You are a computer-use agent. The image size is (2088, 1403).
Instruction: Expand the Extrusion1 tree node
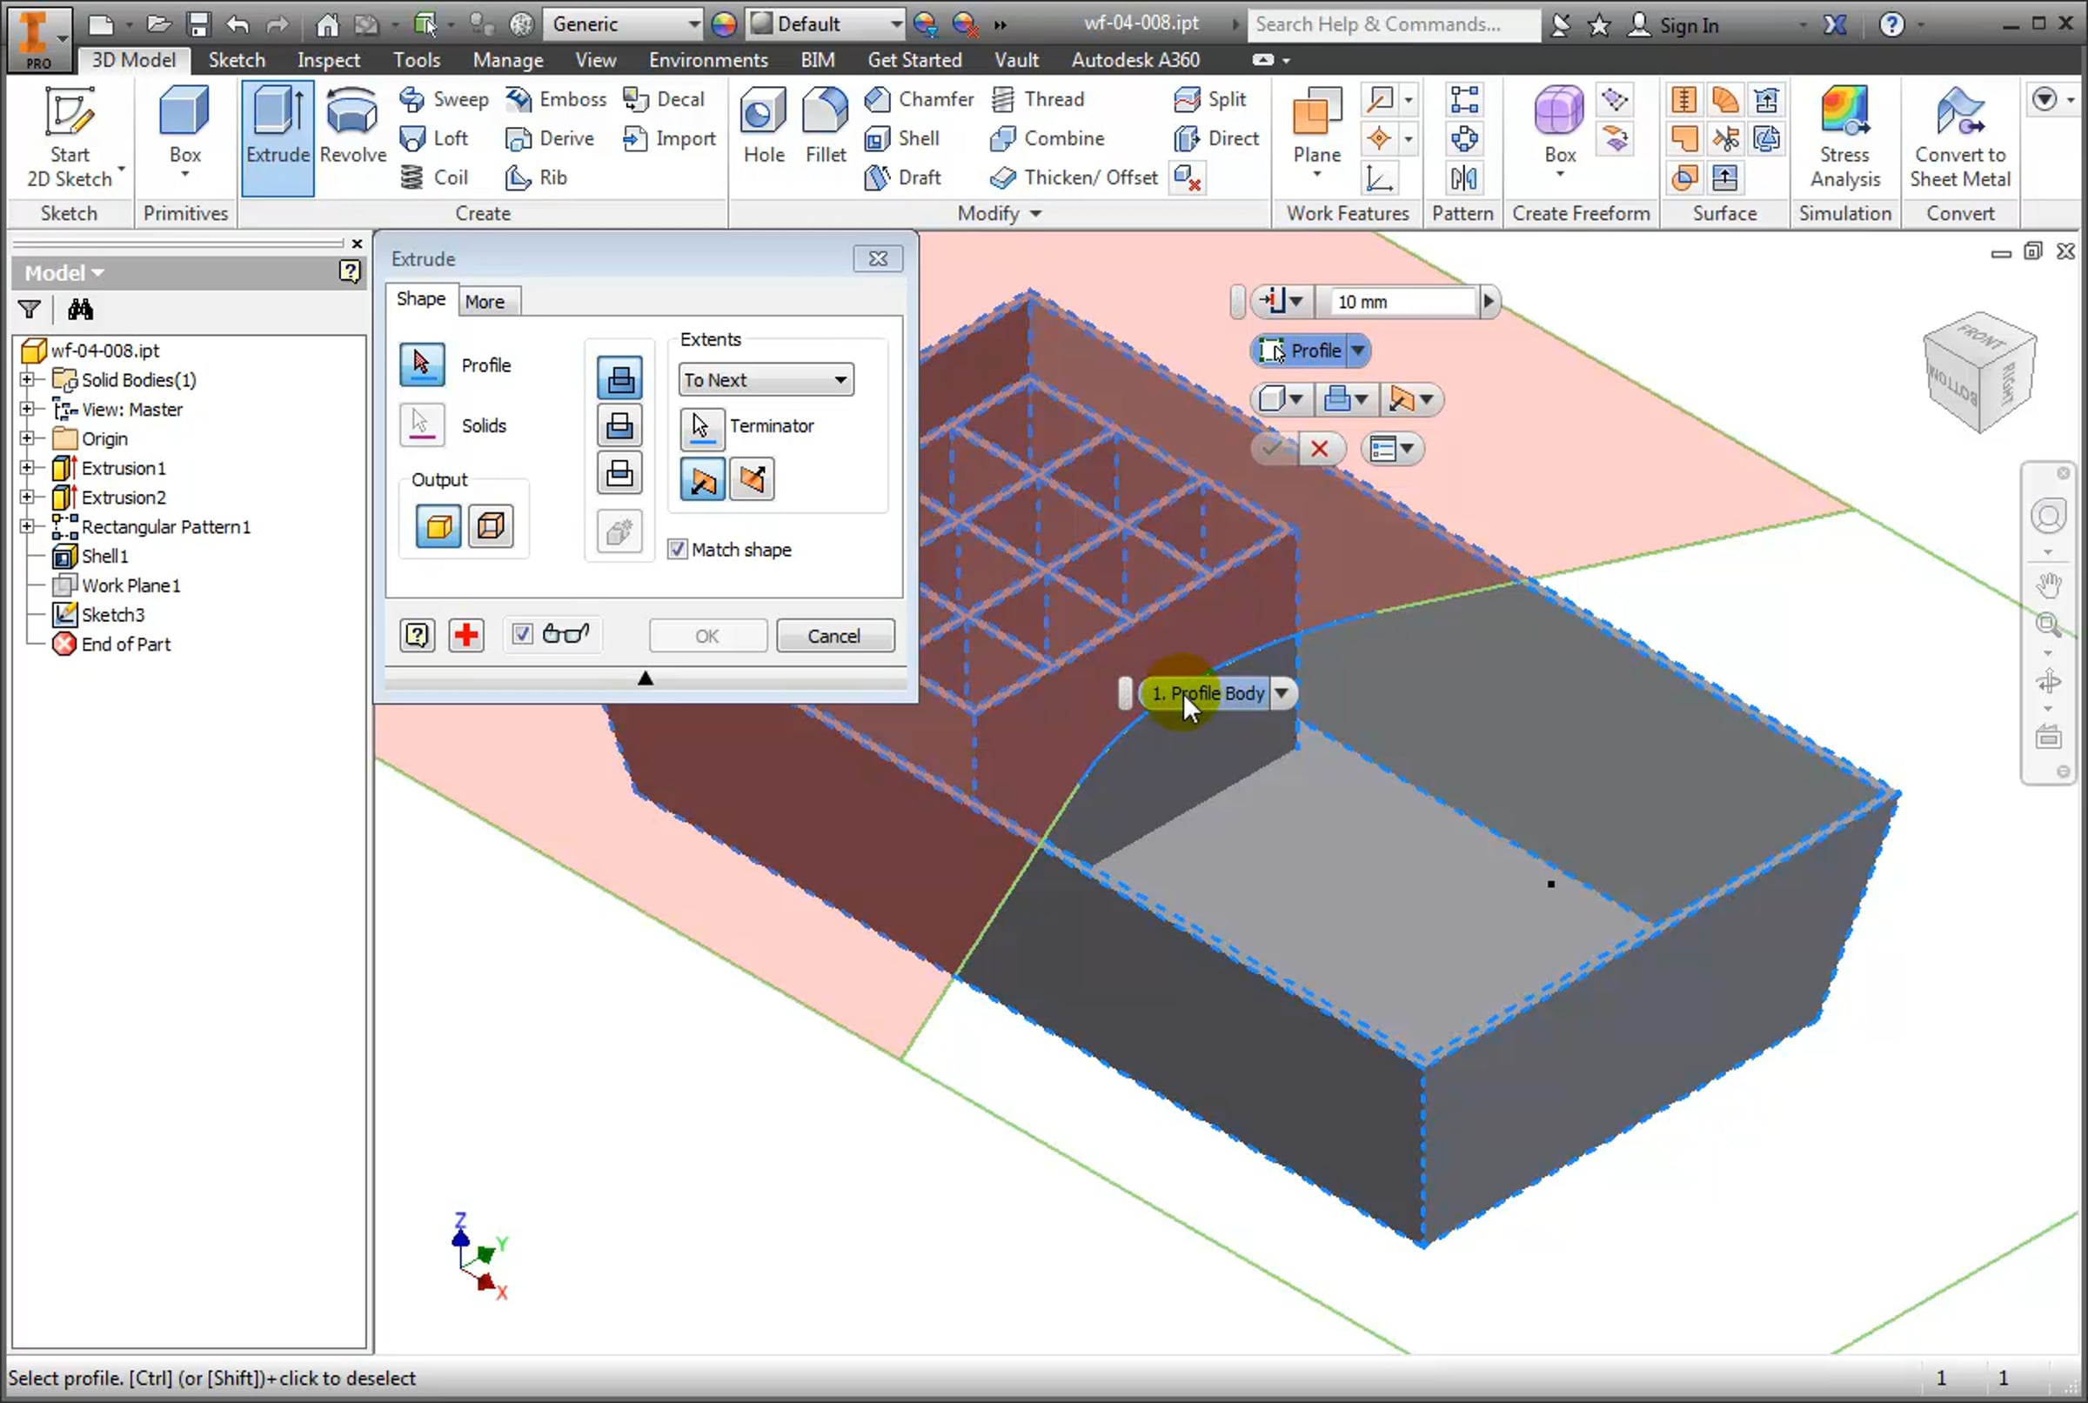[x=27, y=468]
